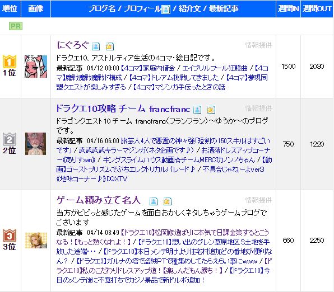Image resolution: width=334 pixels, height=292 pixels.
Task: Open the ゲーム積み立て名人 blog title link
Action: (x=99, y=200)
